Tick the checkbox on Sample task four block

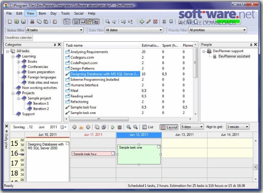(113, 153)
